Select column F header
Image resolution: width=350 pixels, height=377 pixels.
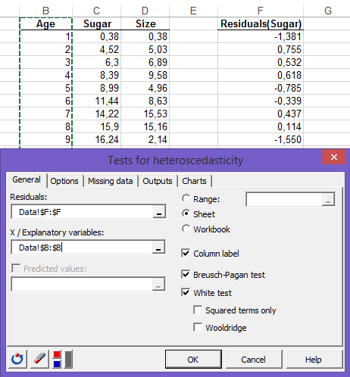click(261, 11)
